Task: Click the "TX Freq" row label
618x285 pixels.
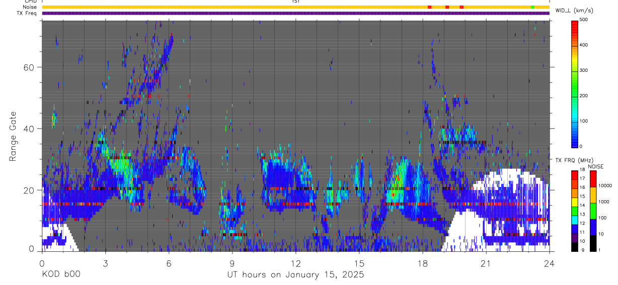Action: point(27,13)
